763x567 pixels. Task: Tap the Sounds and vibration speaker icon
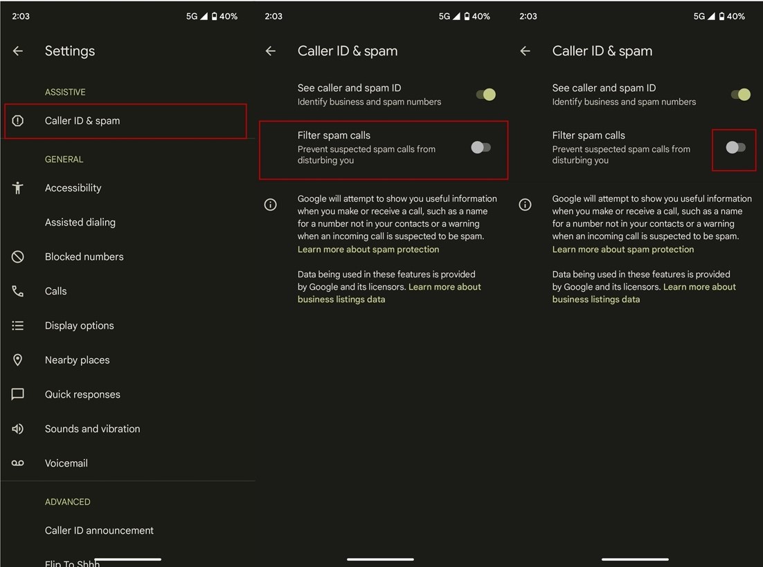(x=18, y=429)
